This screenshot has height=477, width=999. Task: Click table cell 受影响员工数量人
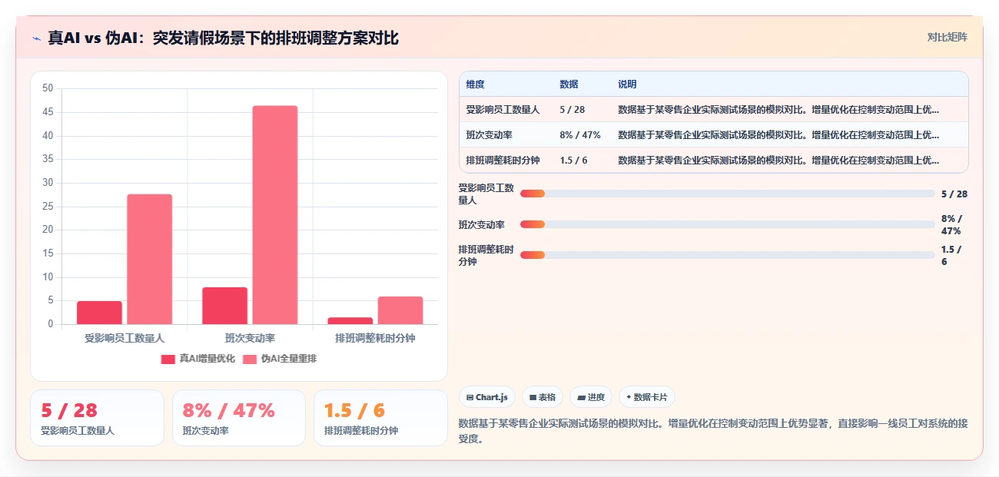[x=503, y=110]
